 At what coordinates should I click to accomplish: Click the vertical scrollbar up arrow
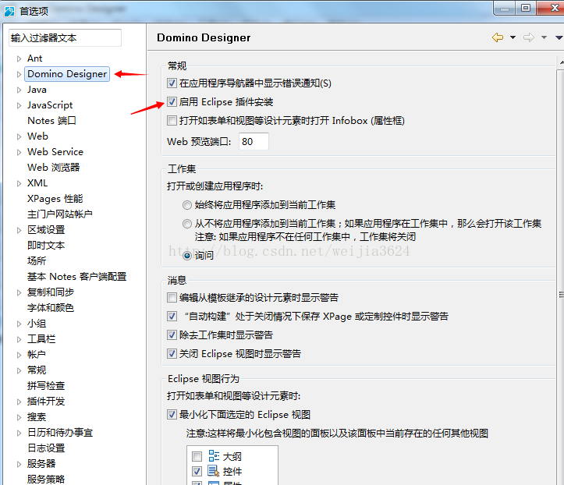561,62
